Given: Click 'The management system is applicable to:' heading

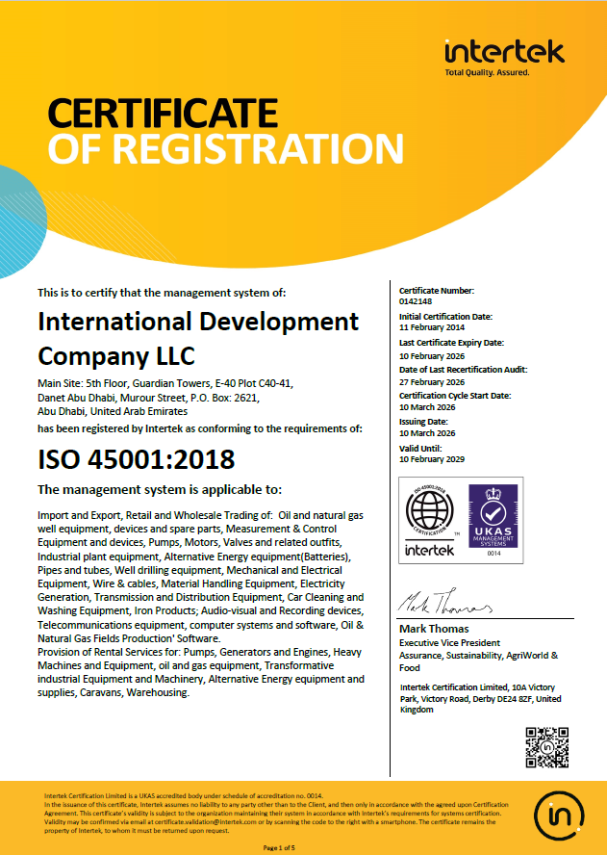Looking at the screenshot, I should pos(160,490).
